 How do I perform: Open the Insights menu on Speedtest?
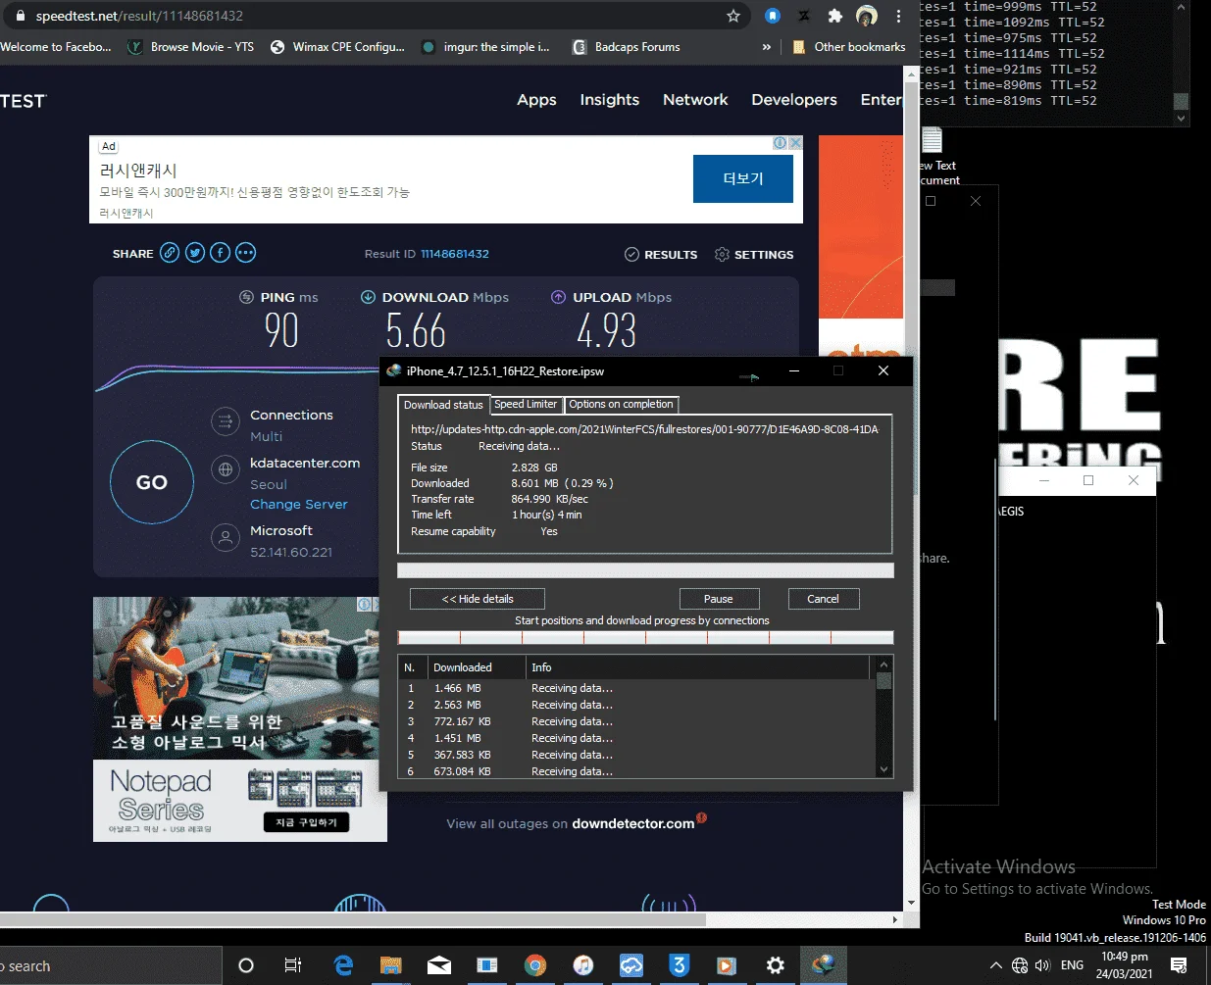click(x=609, y=99)
